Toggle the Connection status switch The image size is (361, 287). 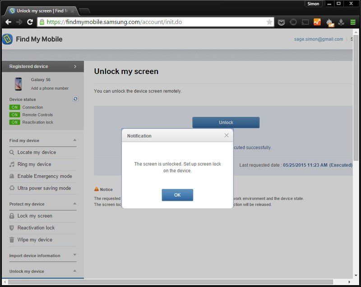(x=14, y=108)
